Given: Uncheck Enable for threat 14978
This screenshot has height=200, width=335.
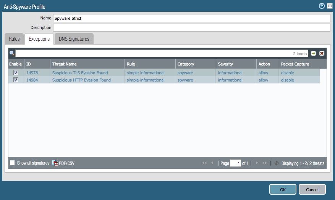Looking at the screenshot, I should click(x=16, y=73).
